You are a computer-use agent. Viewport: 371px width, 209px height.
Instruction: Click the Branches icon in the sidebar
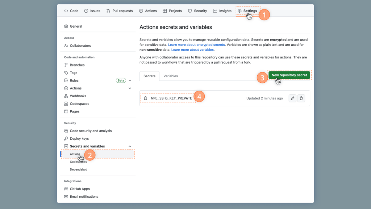point(67,65)
